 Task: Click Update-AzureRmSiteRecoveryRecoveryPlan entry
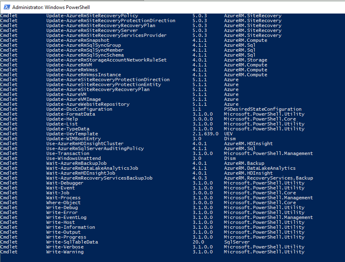[101, 25]
